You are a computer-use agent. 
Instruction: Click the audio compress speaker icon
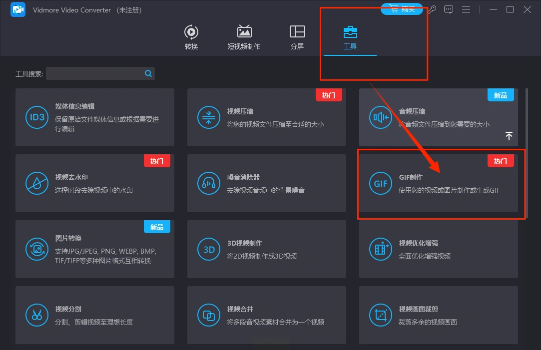381,117
